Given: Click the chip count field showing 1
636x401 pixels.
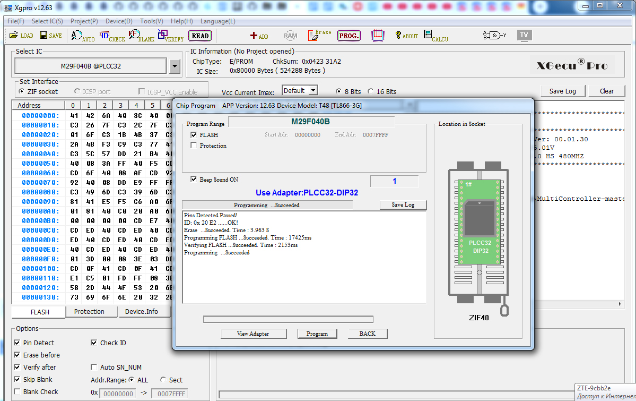Looking at the screenshot, I should point(394,181).
